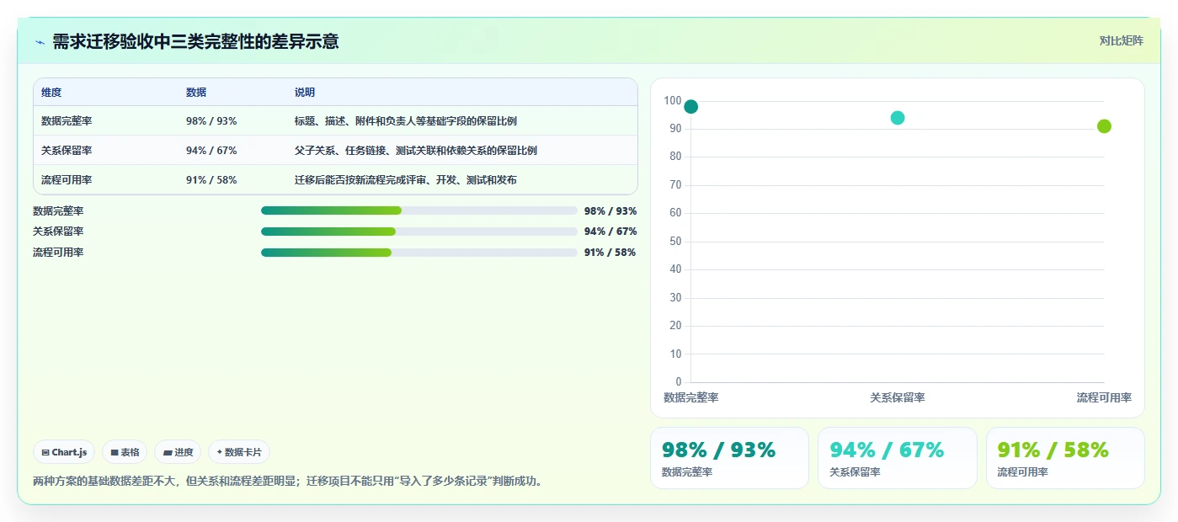Click the 对比矩阵 label in the header
This screenshot has height=522, width=1178.
tap(1121, 40)
